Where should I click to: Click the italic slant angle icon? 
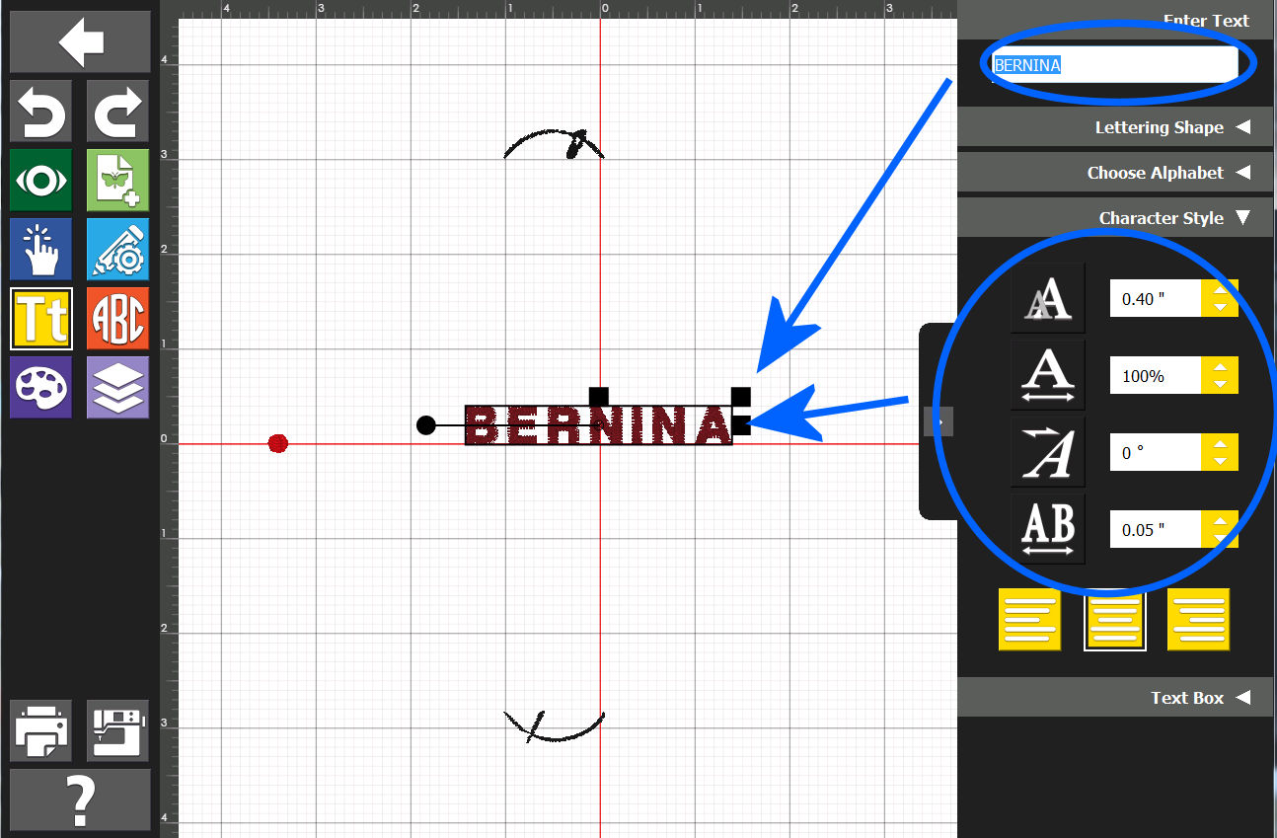1047,452
